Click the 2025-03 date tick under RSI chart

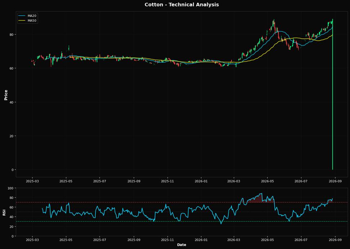pyautogui.click(x=32, y=240)
